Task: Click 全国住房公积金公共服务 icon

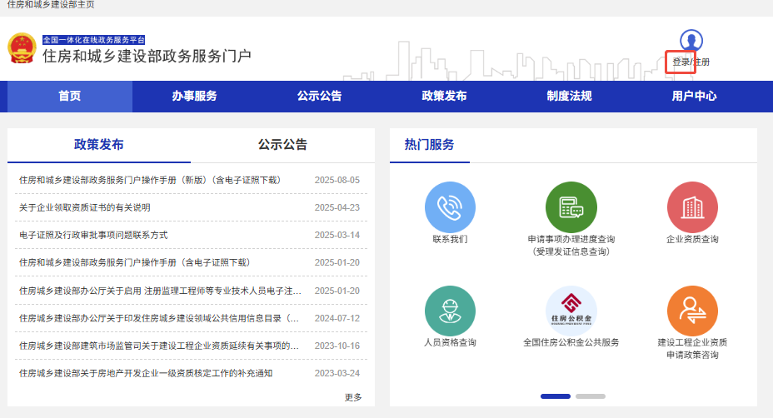Action: (571, 311)
